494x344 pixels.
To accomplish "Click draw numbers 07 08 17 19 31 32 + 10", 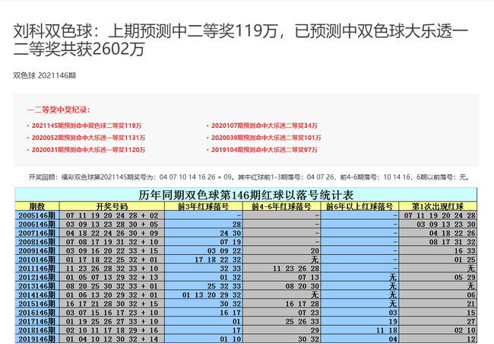I will [112, 242].
